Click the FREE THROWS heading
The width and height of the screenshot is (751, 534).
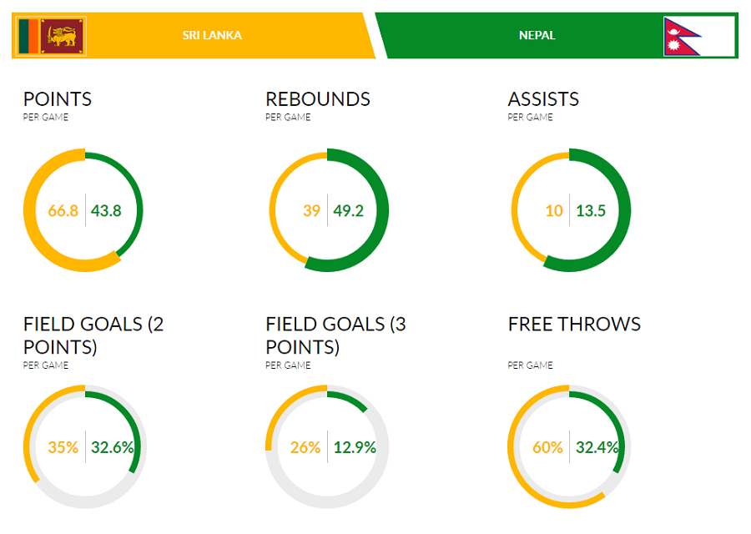(574, 324)
